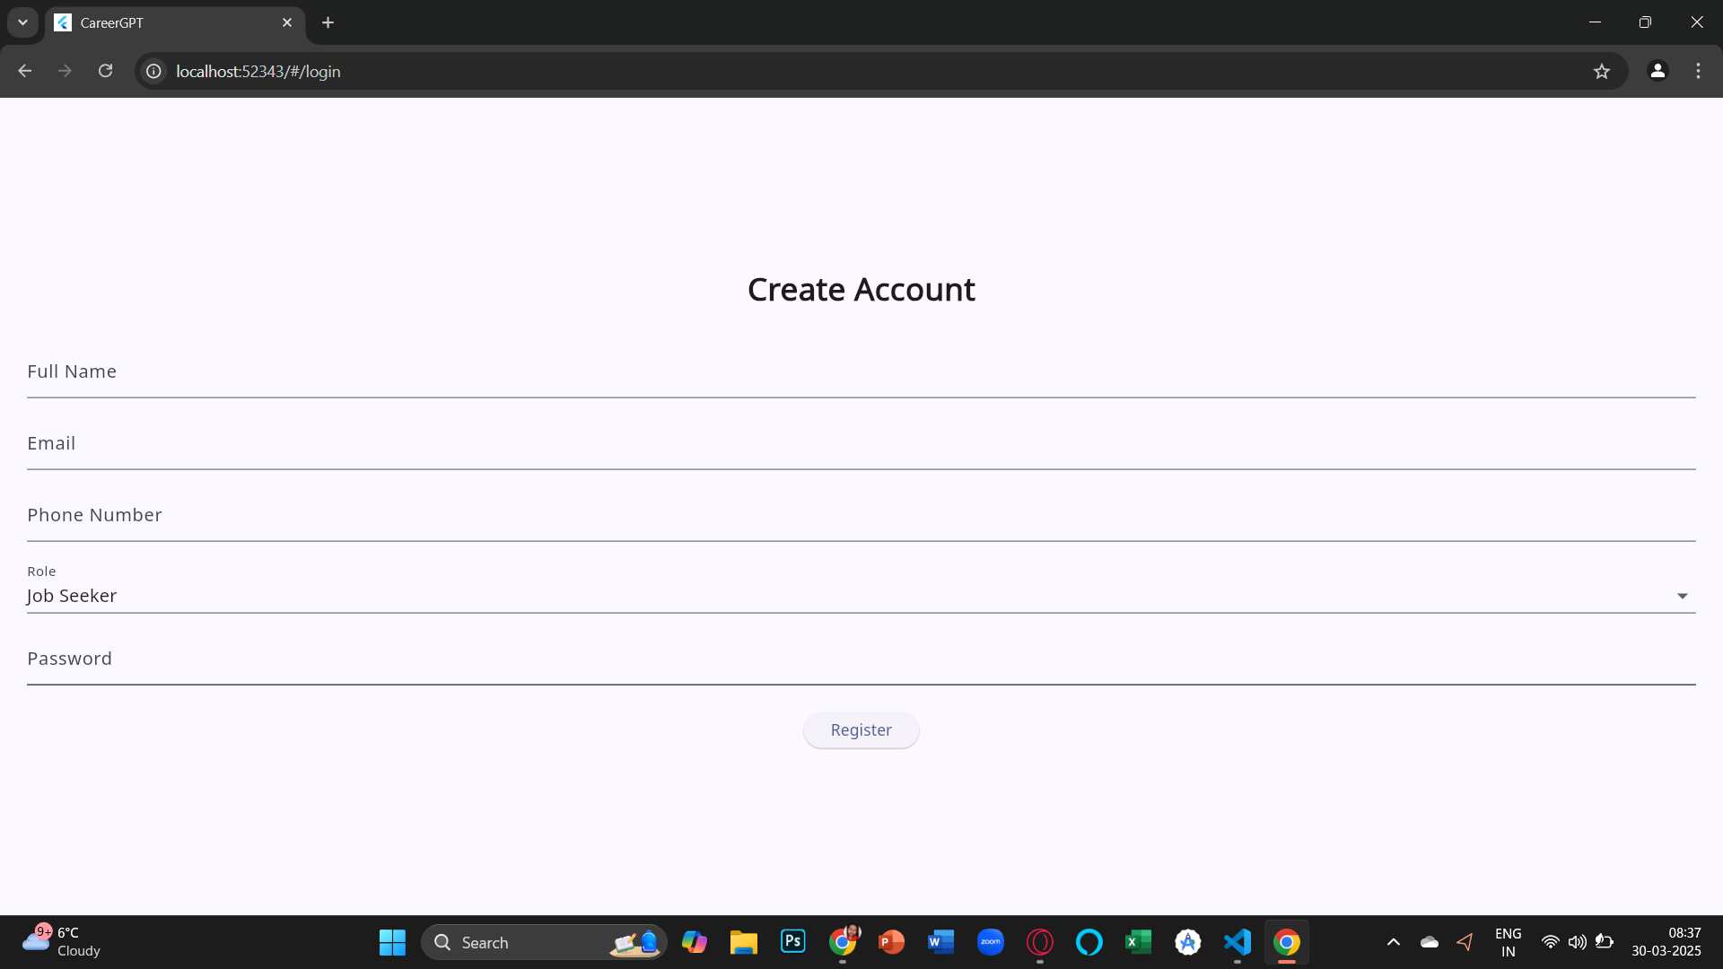View site information icon in address bar
This screenshot has height=969, width=1723.
[154, 71]
